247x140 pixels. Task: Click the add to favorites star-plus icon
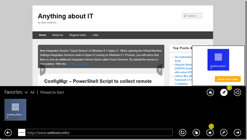(x=210, y=92)
